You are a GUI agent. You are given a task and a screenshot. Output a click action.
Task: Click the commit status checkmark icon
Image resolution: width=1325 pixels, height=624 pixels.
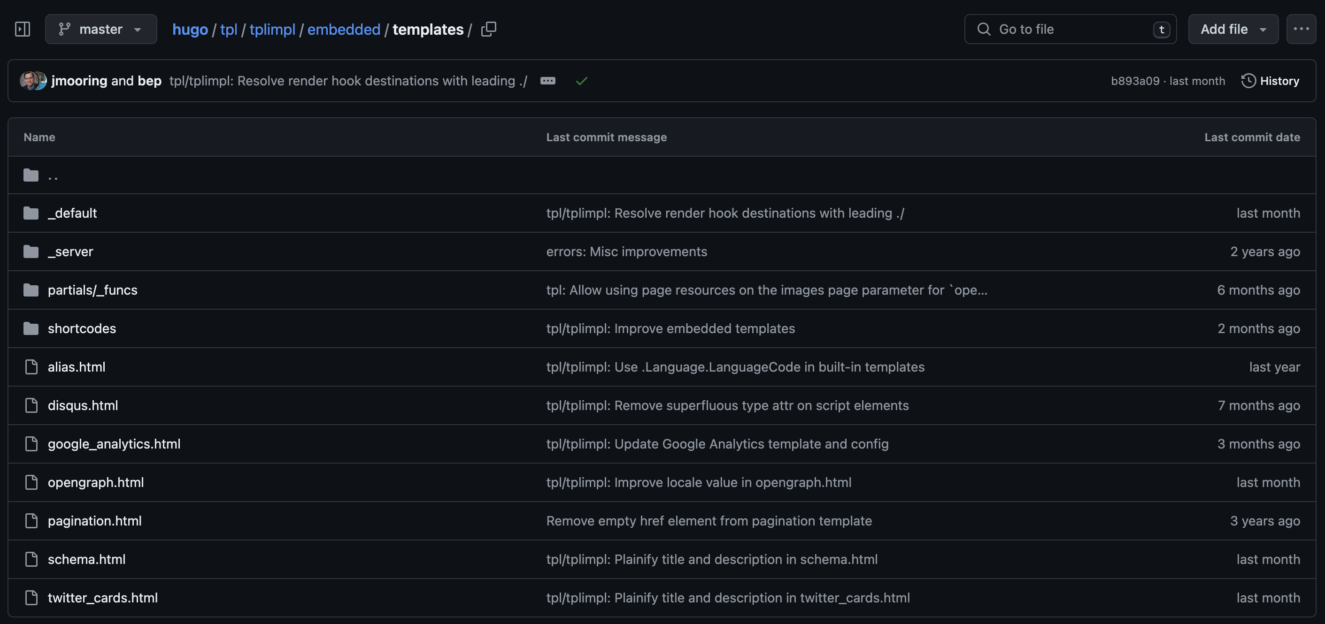(582, 80)
